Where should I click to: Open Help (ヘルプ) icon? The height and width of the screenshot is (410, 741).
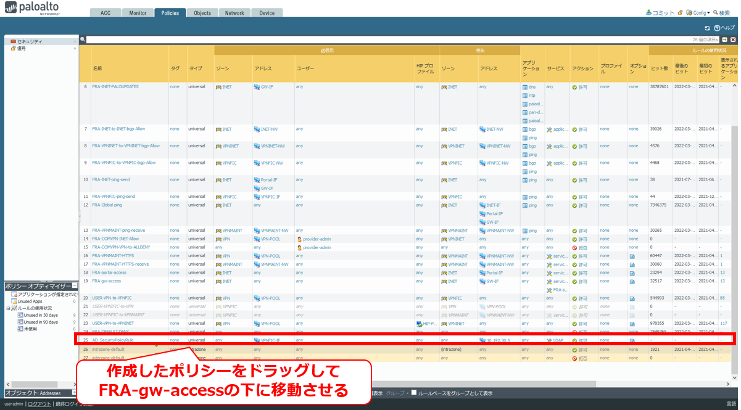click(x=717, y=28)
